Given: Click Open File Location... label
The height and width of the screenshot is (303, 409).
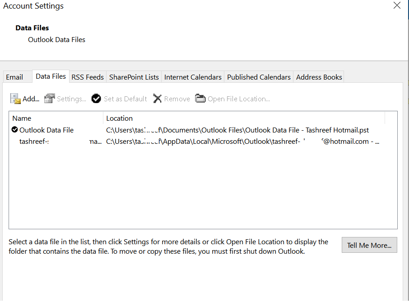Looking at the screenshot, I should pos(239,99).
